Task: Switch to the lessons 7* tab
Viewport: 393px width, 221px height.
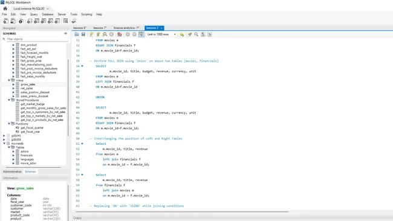Action: [x=100, y=28]
